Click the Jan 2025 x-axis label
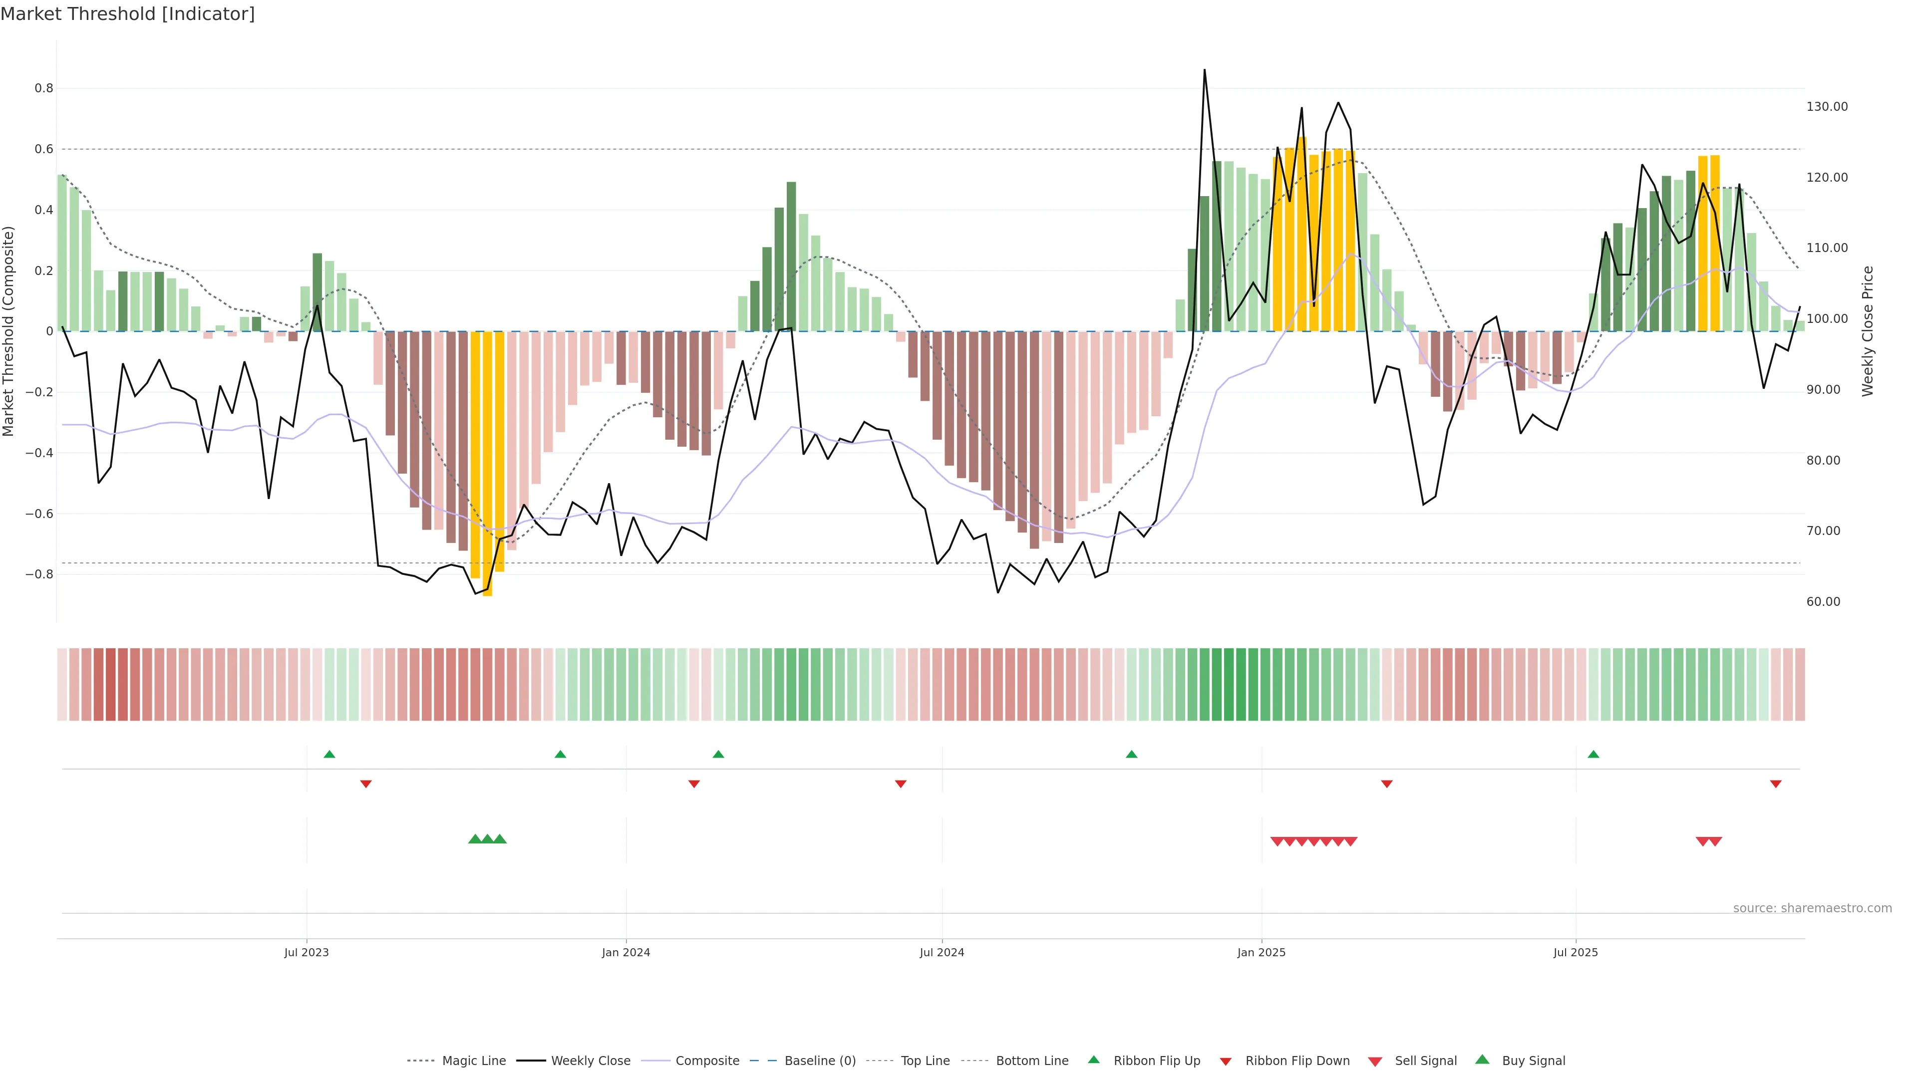This screenshot has height=1078, width=1917. point(1262,952)
